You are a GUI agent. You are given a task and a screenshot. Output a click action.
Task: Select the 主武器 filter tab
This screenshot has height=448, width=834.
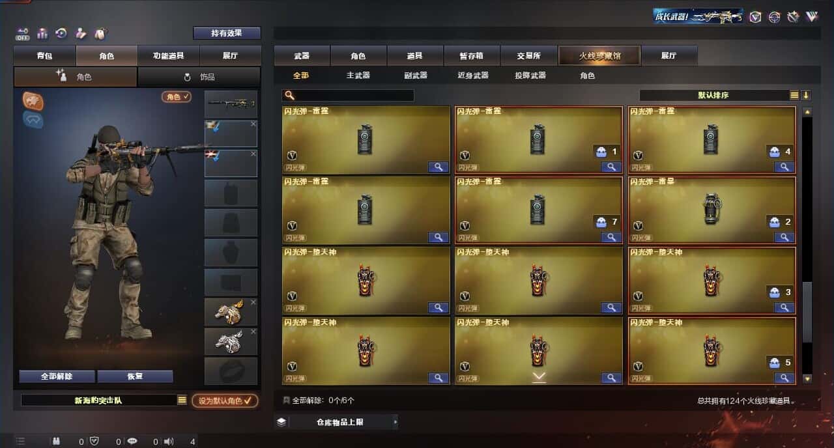[x=358, y=76]
